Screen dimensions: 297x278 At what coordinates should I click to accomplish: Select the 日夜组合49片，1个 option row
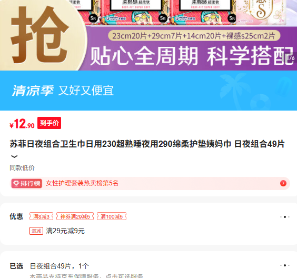pyautogui.click(x=60, y=266)
